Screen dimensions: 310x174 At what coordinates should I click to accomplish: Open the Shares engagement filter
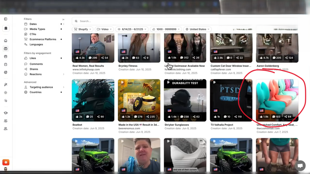(34, 69)
